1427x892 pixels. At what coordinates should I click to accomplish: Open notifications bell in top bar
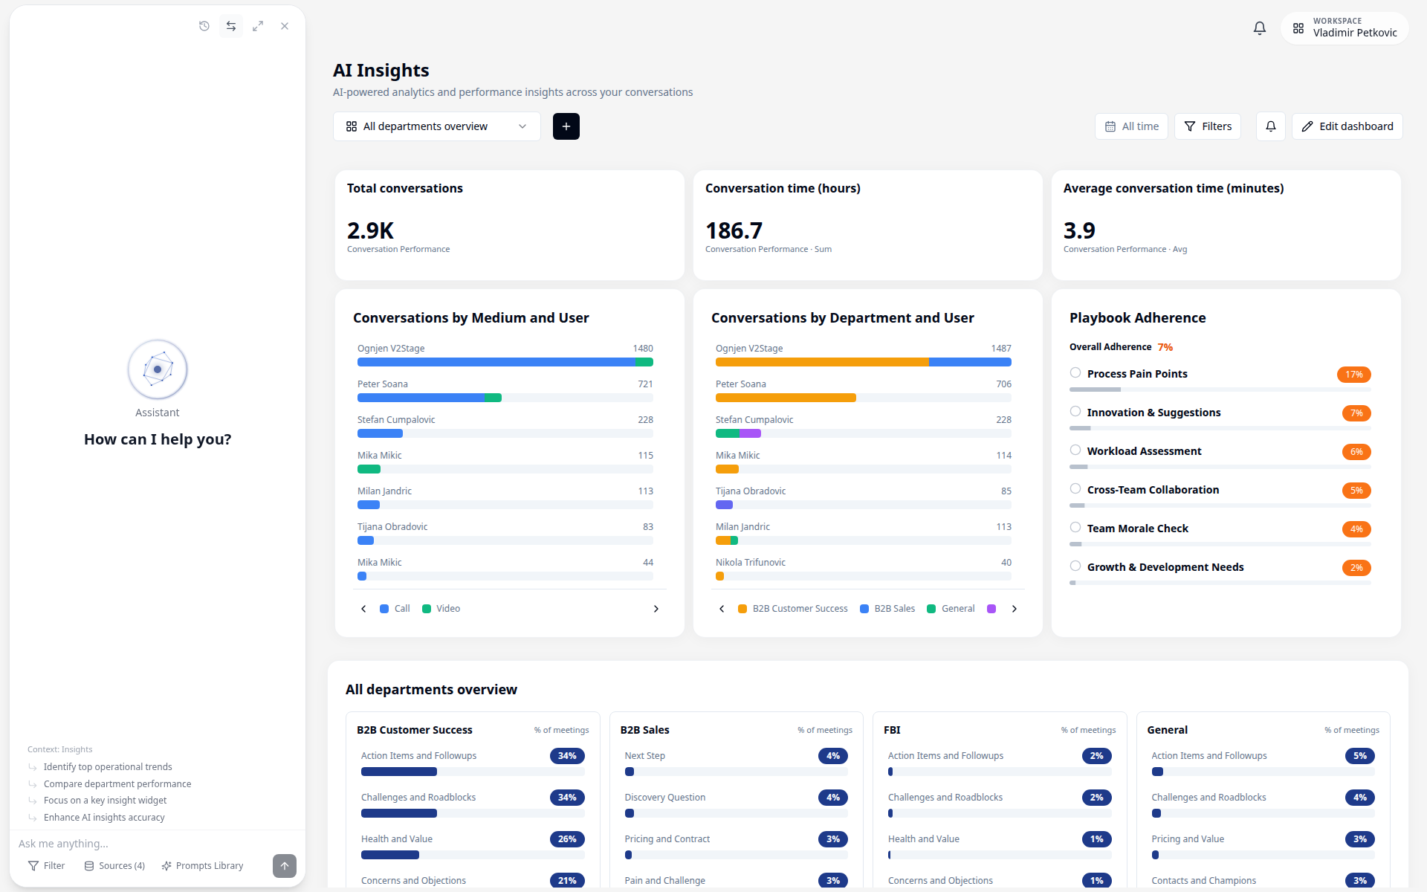click(1260, 28)
